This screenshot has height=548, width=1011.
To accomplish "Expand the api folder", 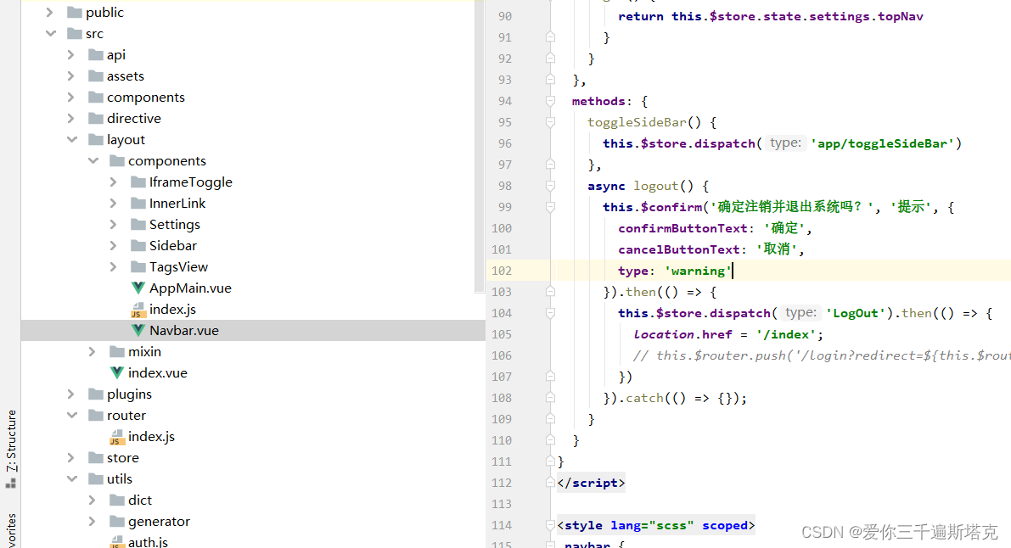I will tap(71, 55).
